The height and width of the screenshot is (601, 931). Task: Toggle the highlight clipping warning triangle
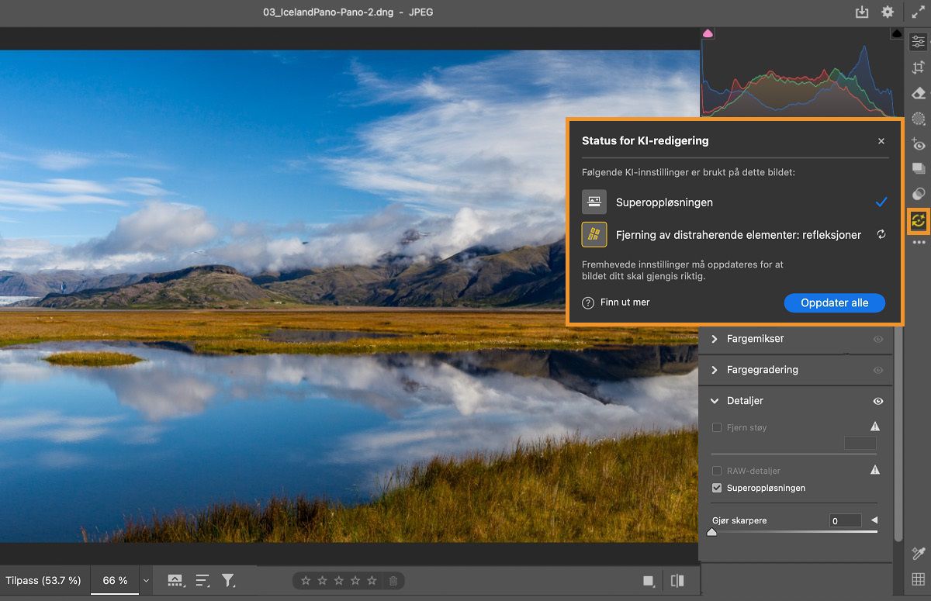click(897, 33)
